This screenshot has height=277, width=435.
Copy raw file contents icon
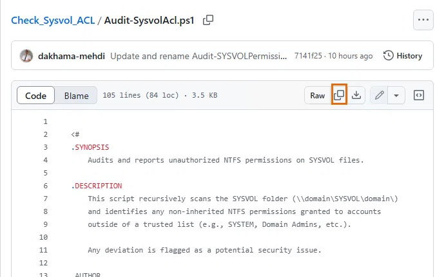coord(339,95)
